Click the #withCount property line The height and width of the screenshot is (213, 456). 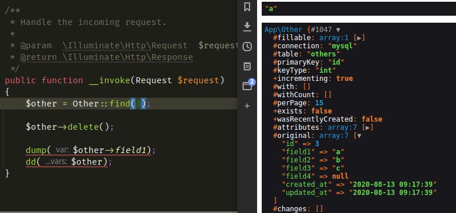[302, 95]
